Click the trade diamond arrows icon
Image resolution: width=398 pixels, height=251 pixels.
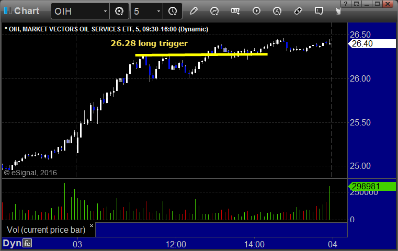(298, 11)
